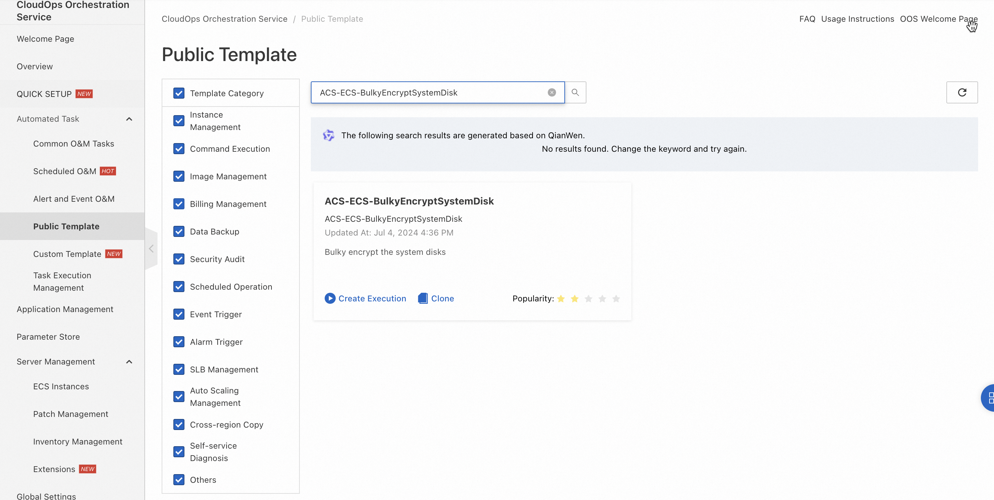Uncheck the Template Category master checkbox

pyautogui.click(x=179, y=93)
